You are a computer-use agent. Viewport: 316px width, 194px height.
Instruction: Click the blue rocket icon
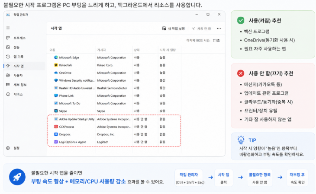click(x=17, y=177)
